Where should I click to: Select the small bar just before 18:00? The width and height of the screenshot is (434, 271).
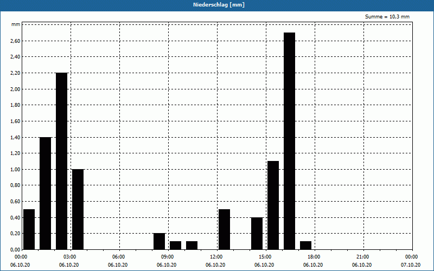point(305,246)
